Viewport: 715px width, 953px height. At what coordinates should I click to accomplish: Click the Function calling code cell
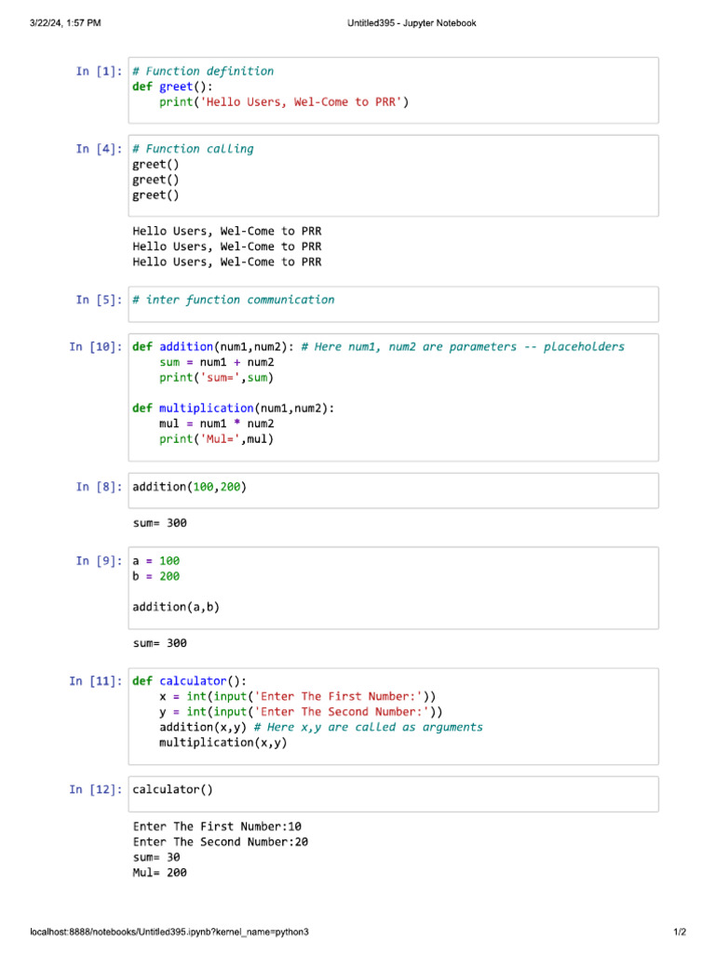pyautogui.click(x=394, y=176)
